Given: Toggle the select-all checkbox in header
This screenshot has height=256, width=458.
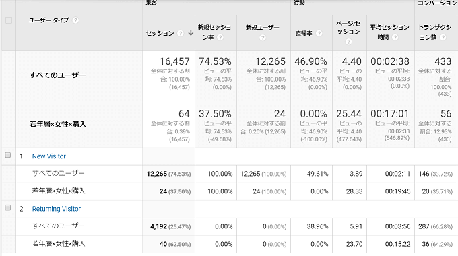Looking at the screenshot, I should click(x=9, y=20).
